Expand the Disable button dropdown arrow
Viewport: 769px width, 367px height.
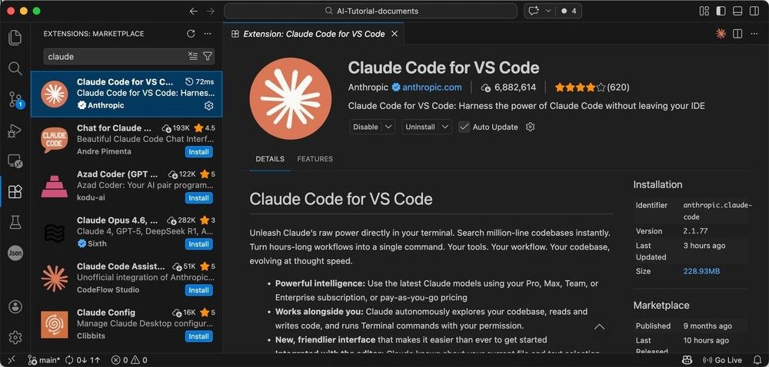[388, 127]
